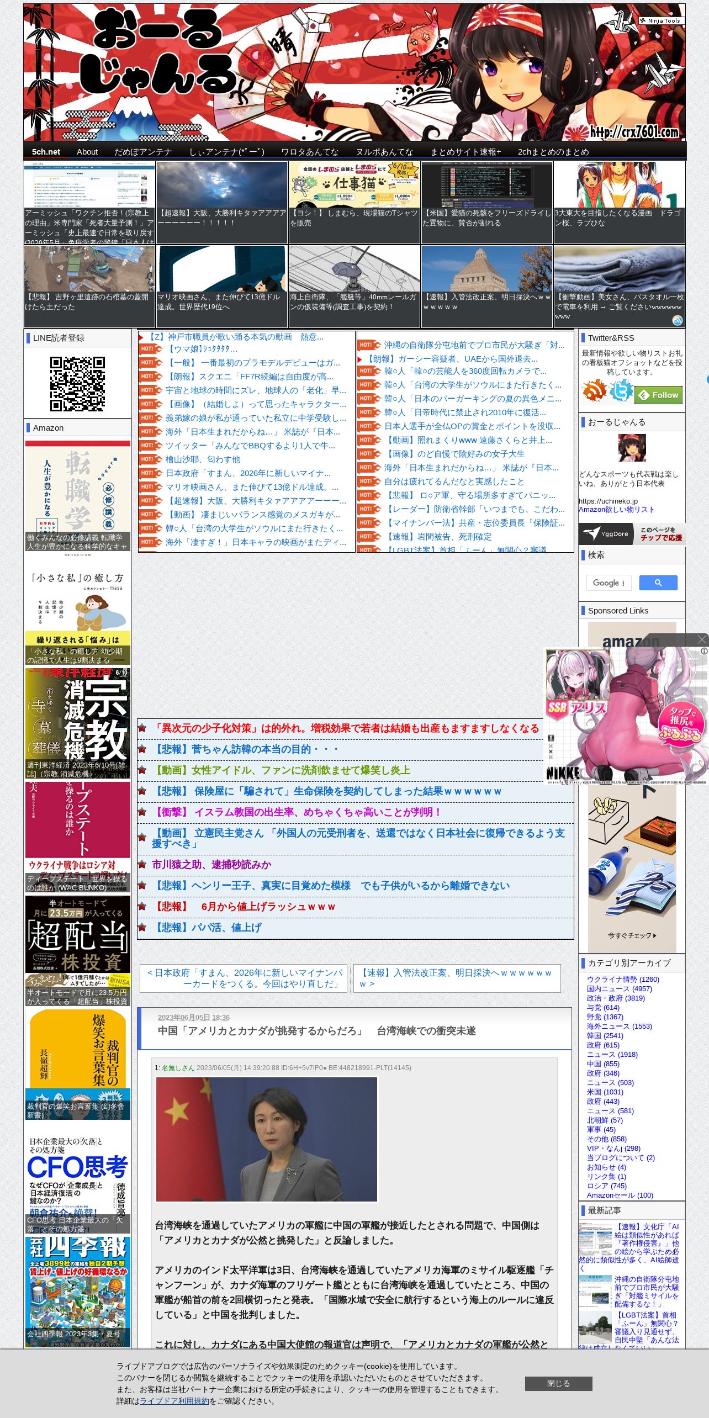Open the orange RSS feed icon
Screen dimensions: 709x1418
tap(594, 391)
